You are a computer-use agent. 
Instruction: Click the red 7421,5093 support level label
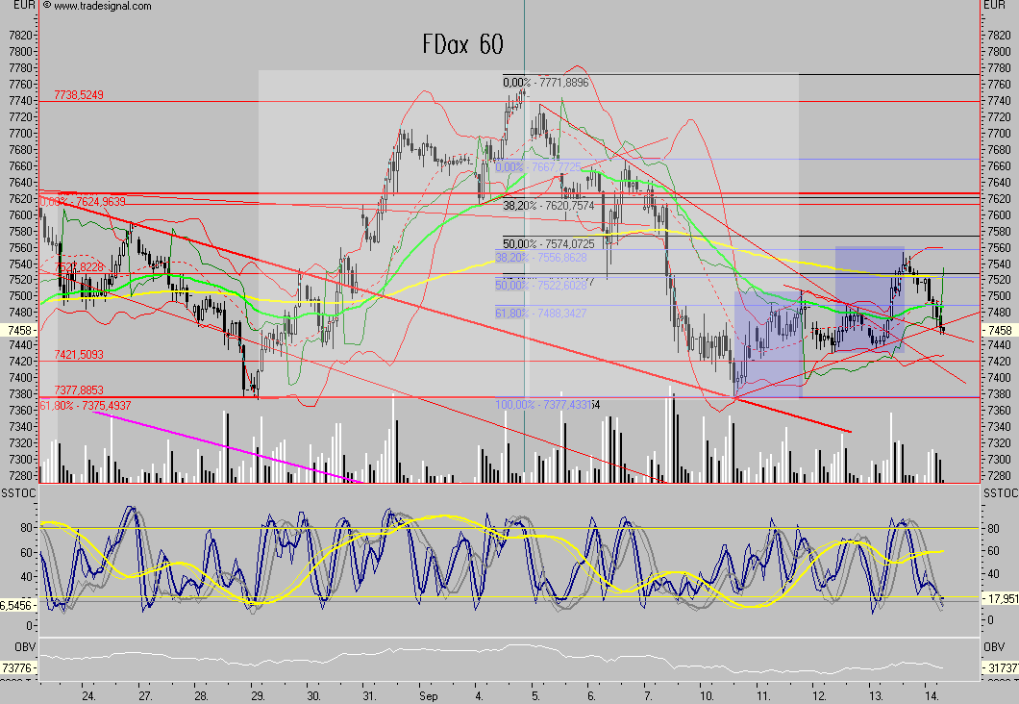coord(79,355)
